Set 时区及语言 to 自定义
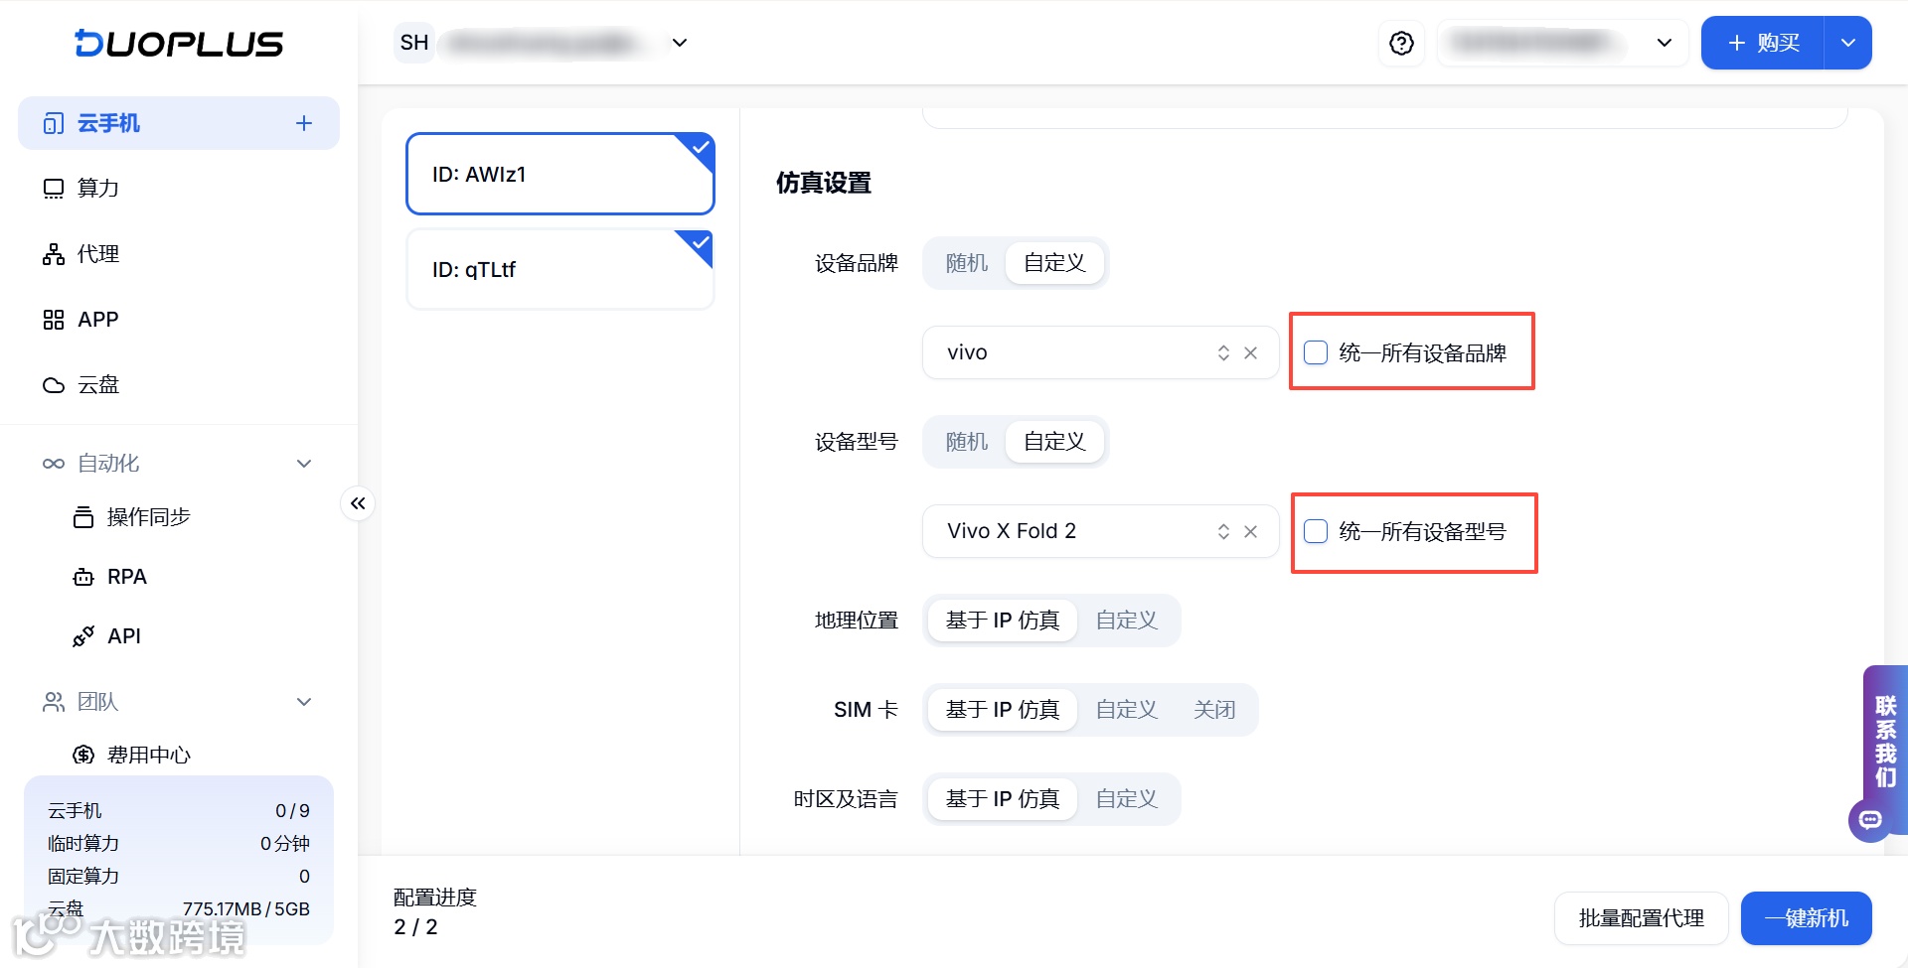The image size is (1908, 968). [1127, 799]
